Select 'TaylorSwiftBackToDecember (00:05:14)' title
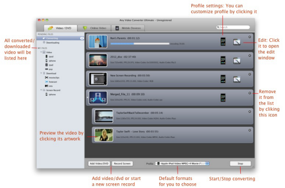This screenshot has height=188, width=285. click(x=139, y=113)
